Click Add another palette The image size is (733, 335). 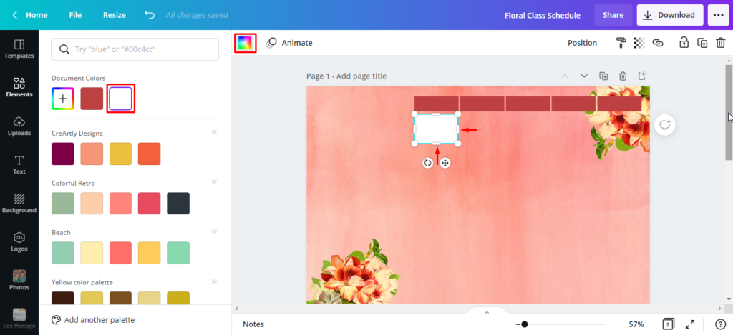pos(99,320)
